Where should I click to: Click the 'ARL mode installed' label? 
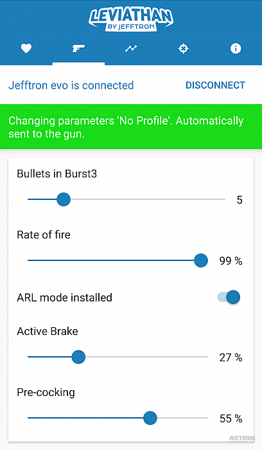pos(64,298)
